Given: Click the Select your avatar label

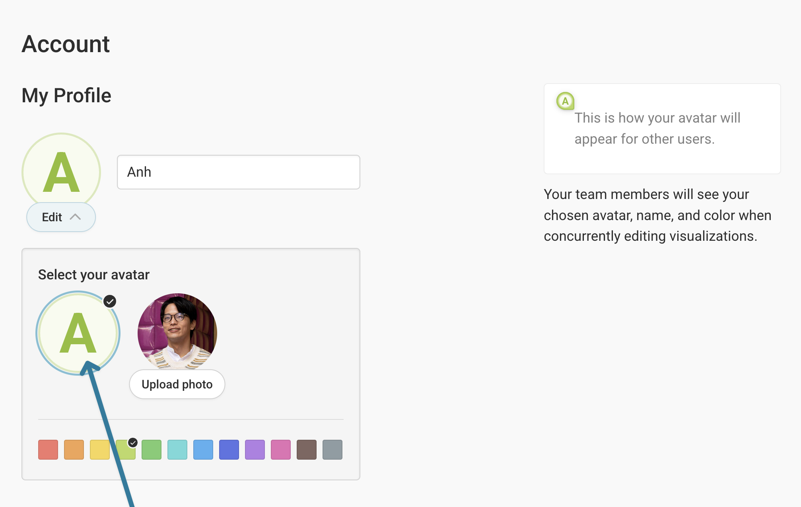Looking at the screenshot, I should [x=94, y=275].
